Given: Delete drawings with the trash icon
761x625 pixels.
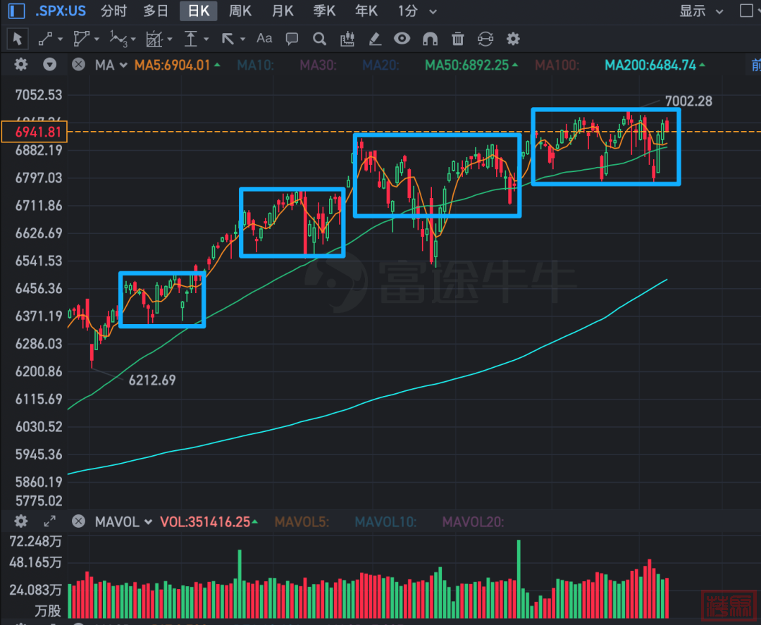Looking at the screenshot, I should click(x=458, y=38).
